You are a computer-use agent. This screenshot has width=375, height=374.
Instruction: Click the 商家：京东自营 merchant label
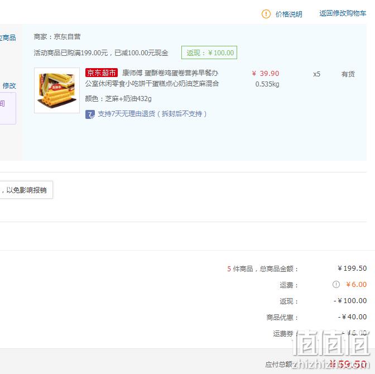[x=57, y=37]
